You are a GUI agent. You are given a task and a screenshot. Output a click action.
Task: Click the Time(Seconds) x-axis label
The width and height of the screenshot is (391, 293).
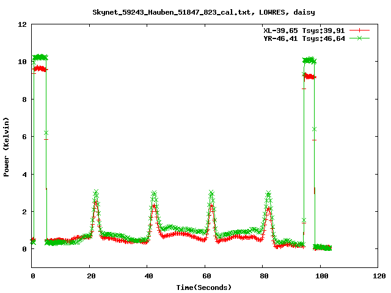coord(203,288)
